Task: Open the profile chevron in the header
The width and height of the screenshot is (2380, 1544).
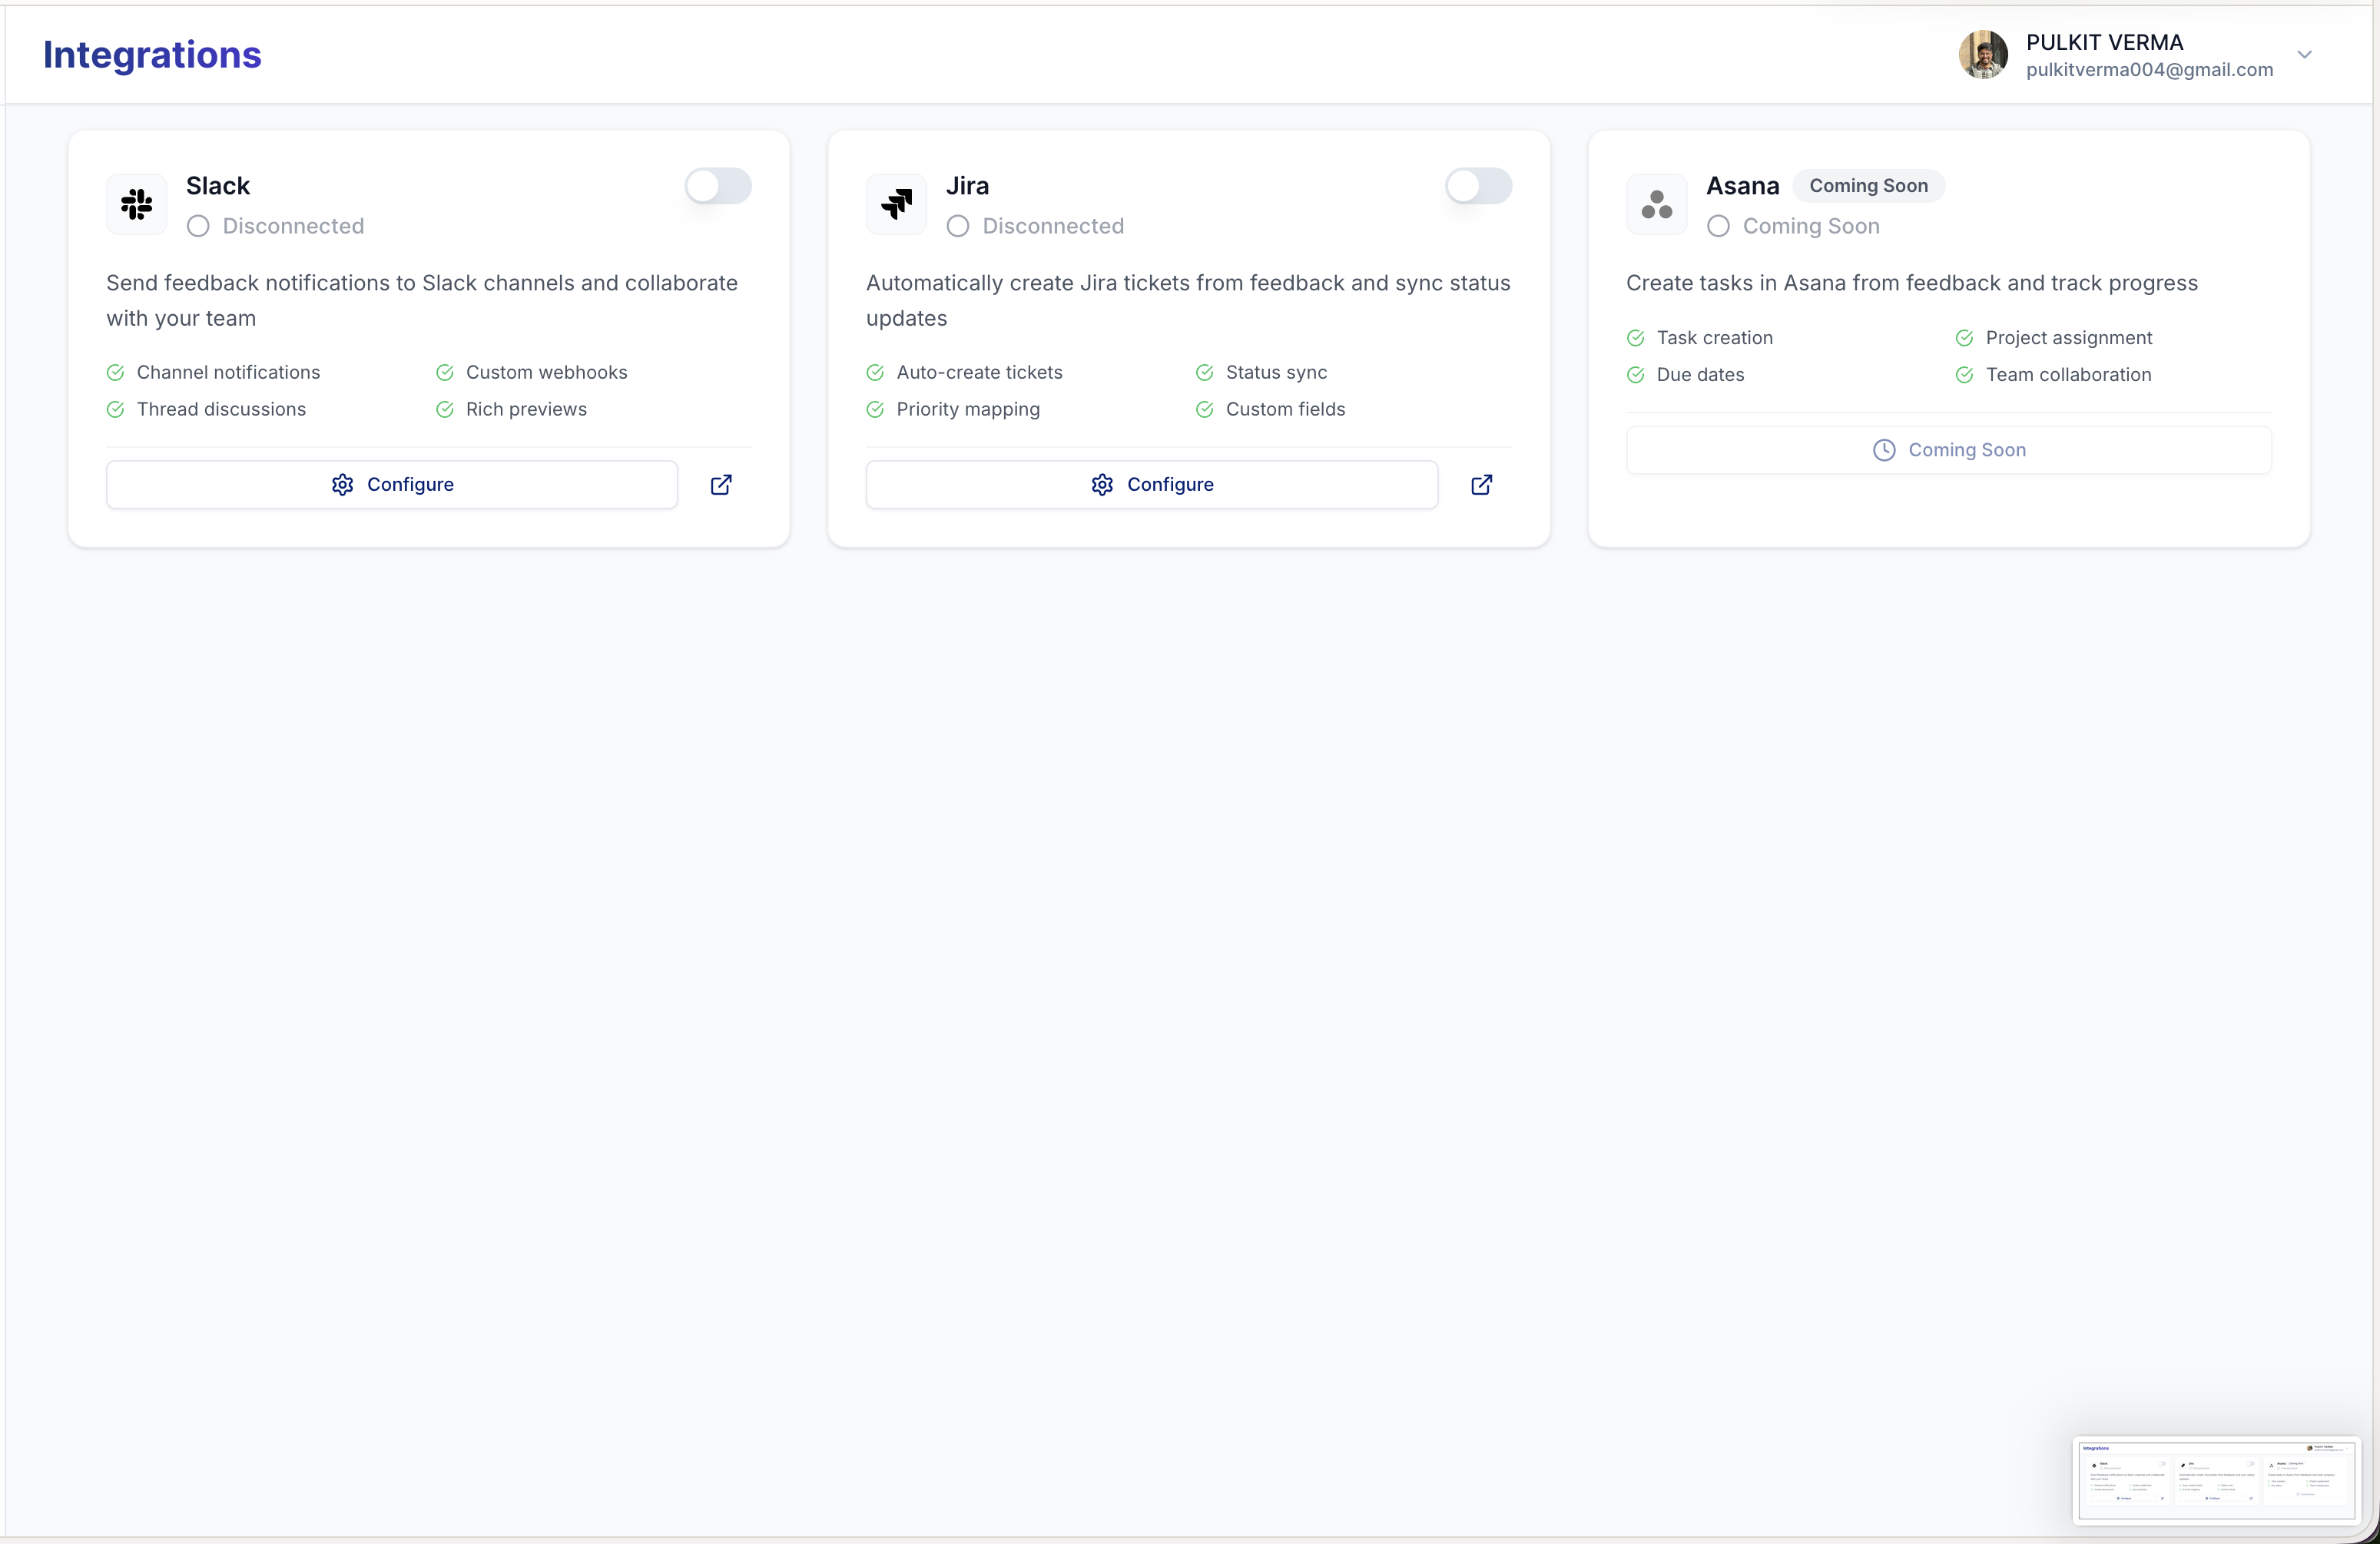Action: coord(2306,55)
